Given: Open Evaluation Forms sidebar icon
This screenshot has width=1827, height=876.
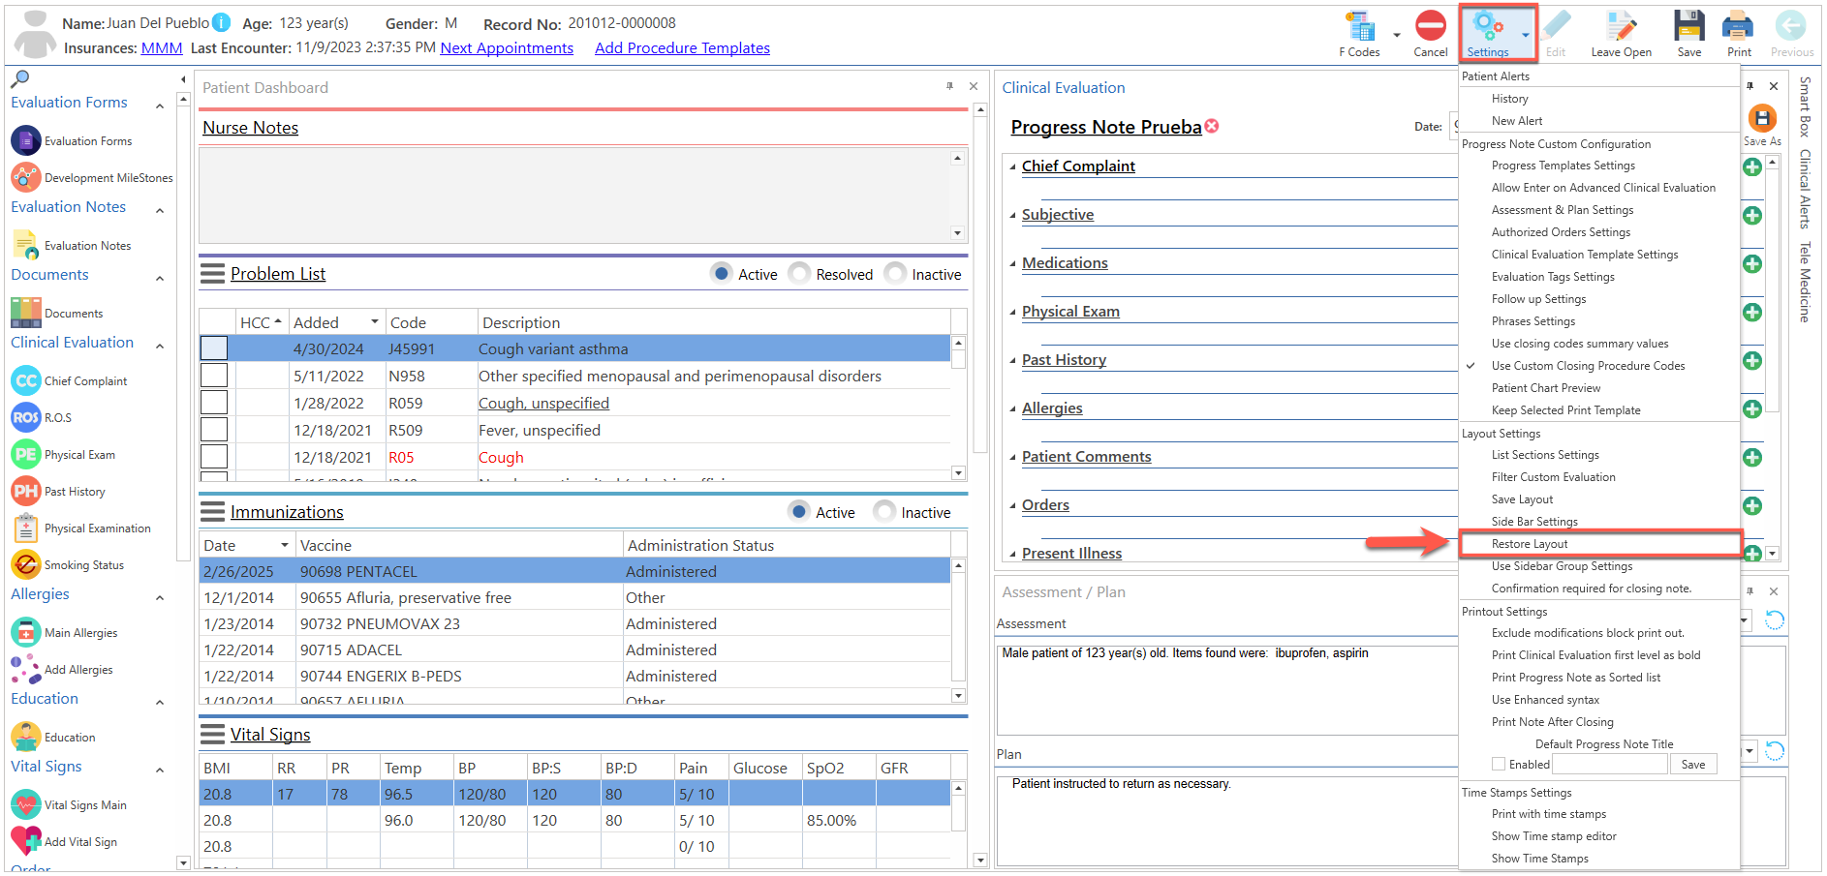Looking at the screenshot, I should tap(26, 140).
